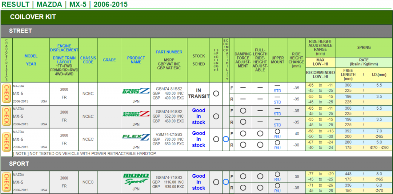The width and height of the screenshot is (393, 194).
Task: Click front damping force circle for Flex Z
Action: click(243, 133)
